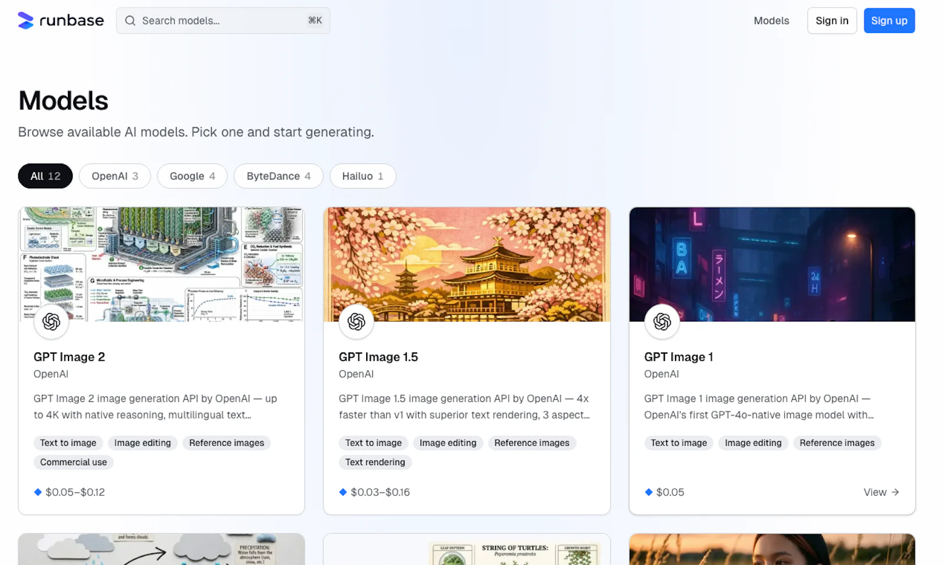Click the blue Sign up button
The height and width of the screenshot is (565, 945).
click(x=889, y=21)
